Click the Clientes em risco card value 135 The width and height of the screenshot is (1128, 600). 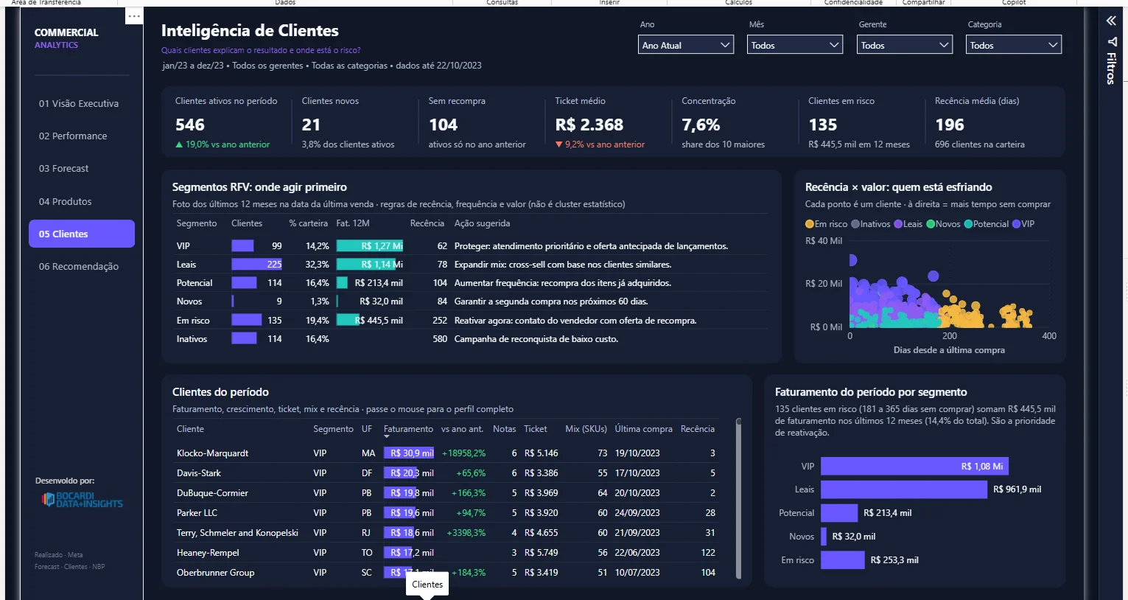coord(823,125)
